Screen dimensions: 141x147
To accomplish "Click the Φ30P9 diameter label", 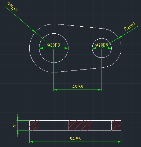I will coord(53,45).
